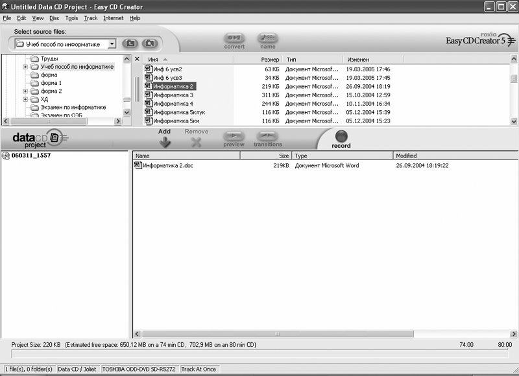The height and width of the screenshot is (376, 519).
Task: Click Track At Once status field
Action: [199, 369]
